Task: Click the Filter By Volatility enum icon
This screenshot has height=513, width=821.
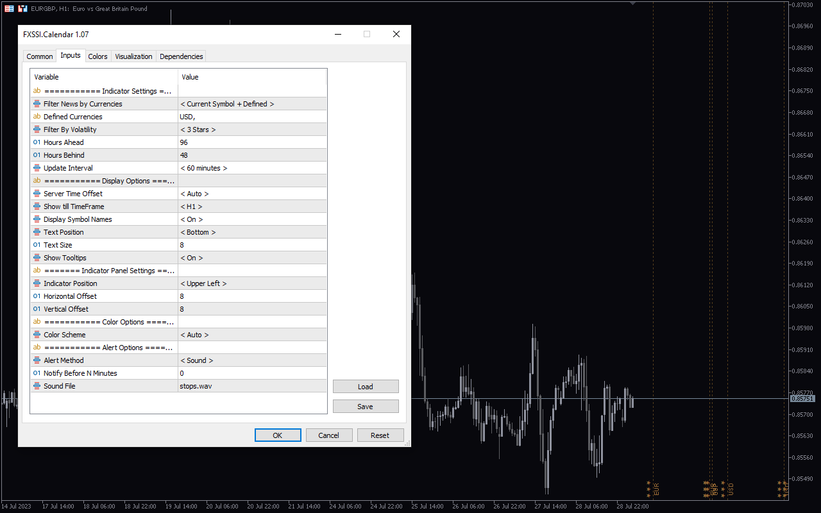Action: [37, 130]
